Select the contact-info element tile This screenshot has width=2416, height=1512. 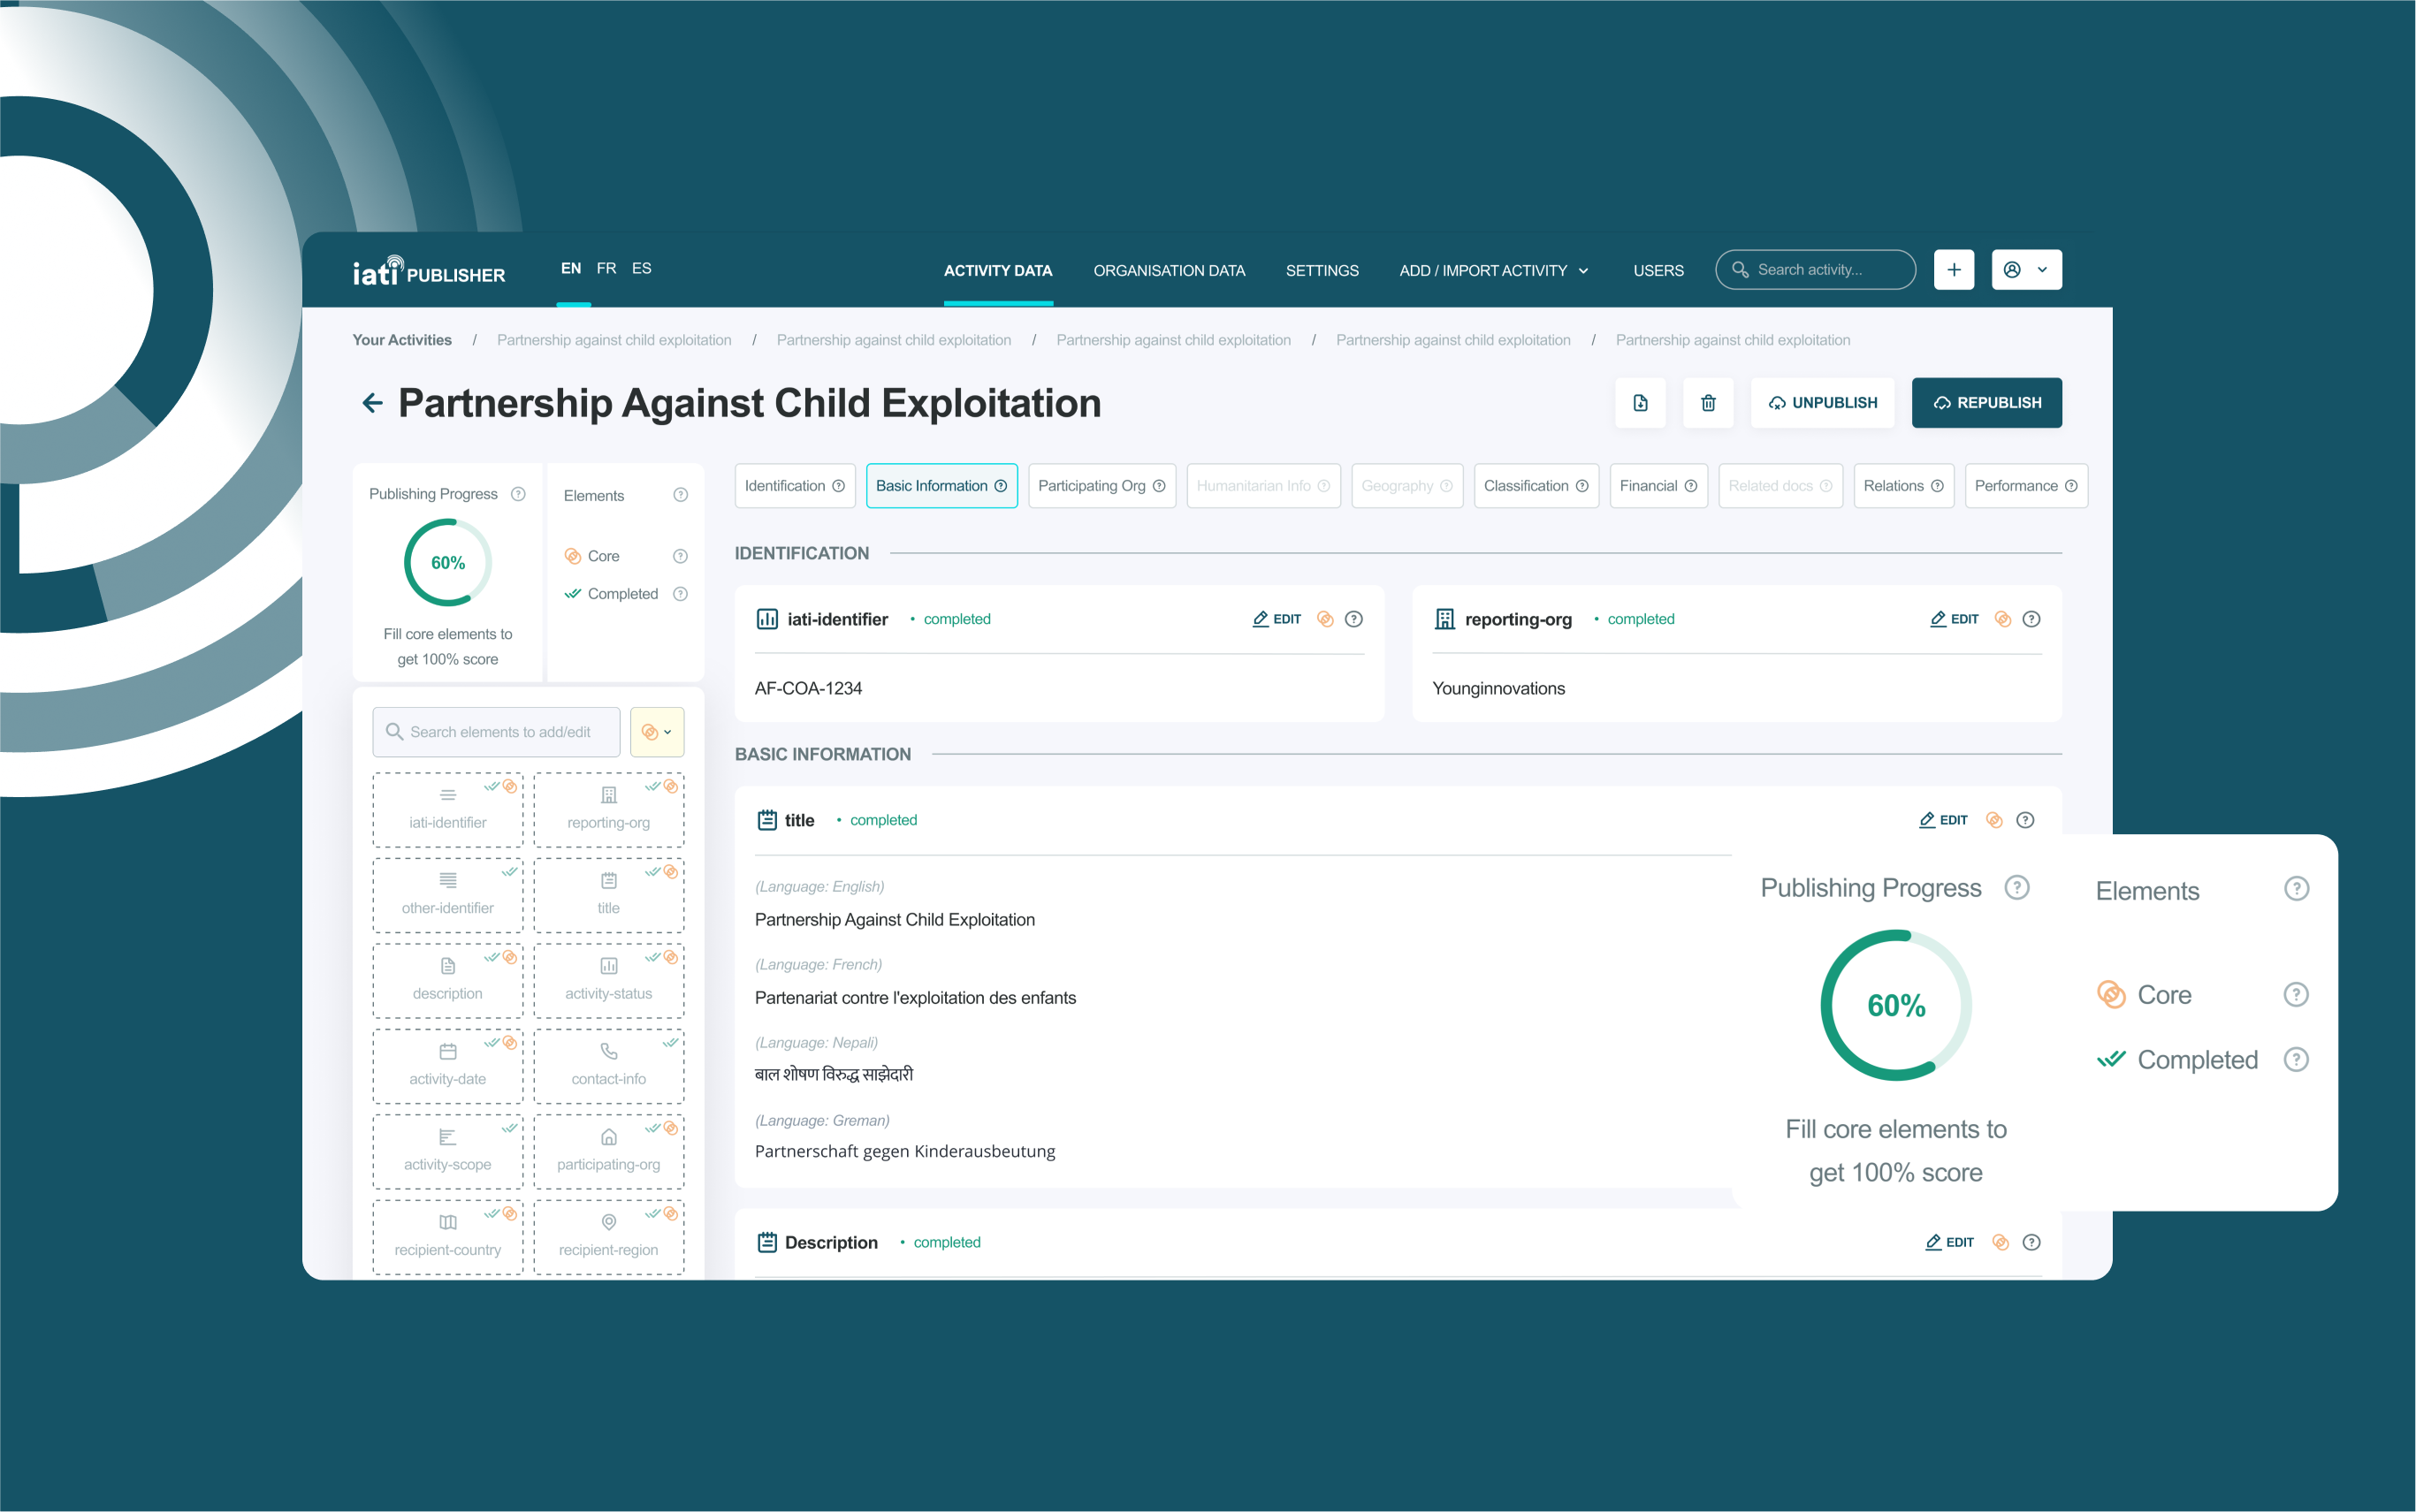[x=608, y=1064]
